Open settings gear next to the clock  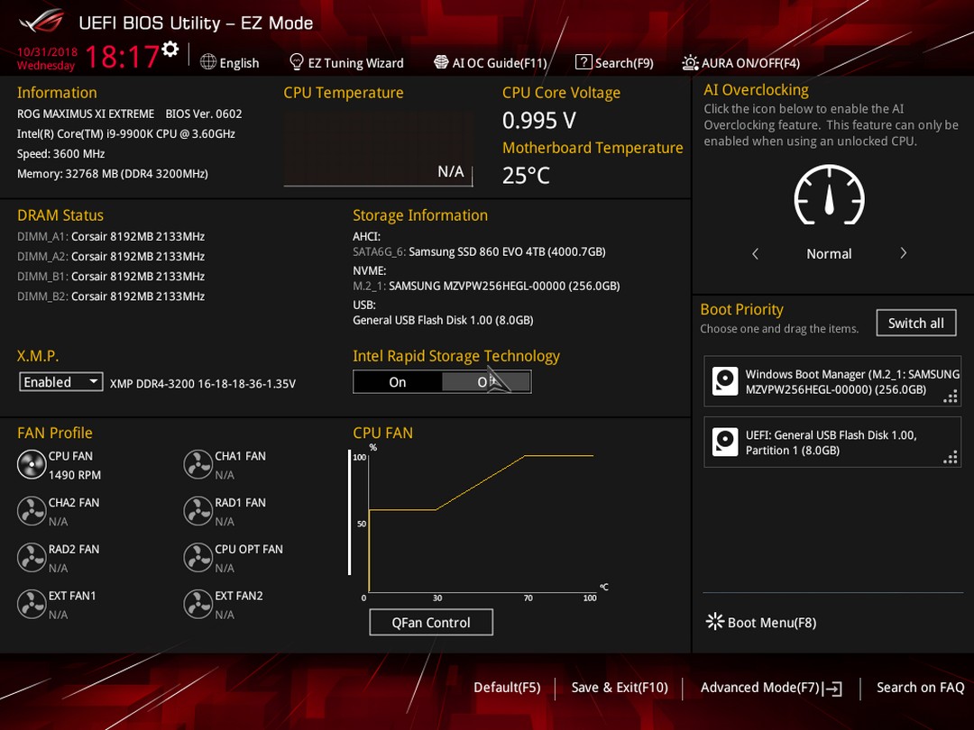coord(170,49)
